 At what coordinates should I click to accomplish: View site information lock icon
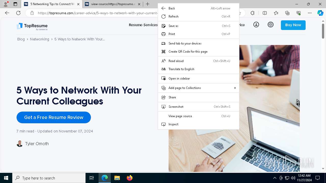pos(32,13)
